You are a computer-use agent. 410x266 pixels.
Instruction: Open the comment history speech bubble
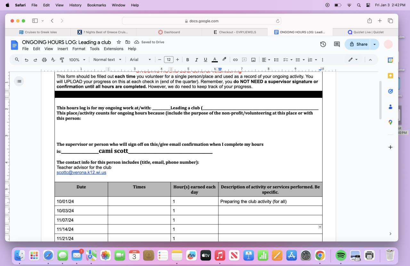337,44
